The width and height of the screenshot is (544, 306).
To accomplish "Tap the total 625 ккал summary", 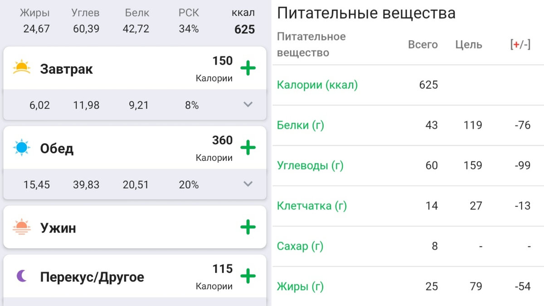I will click(244, 30).
